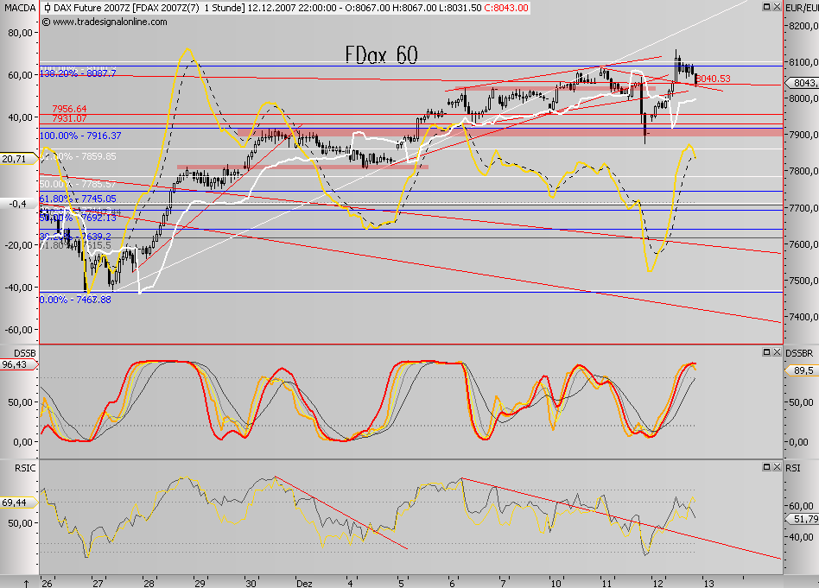Click the 96,43 DSSB value marker
Screen dimensions: 819x588
[17, 364]
